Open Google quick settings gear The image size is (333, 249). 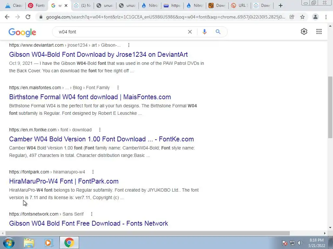(x=304, y=31)
